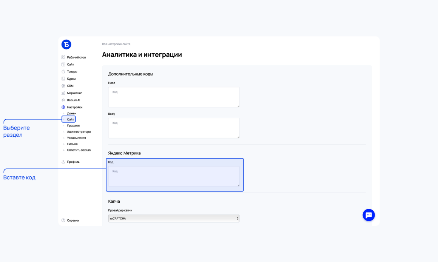
Task: Click the Справка question mark icon
Action: tap(63, 220)
